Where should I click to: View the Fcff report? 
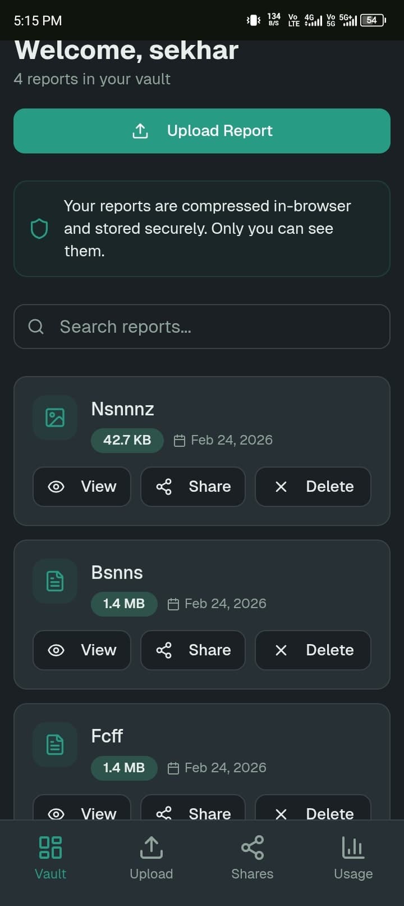[81, 813]
